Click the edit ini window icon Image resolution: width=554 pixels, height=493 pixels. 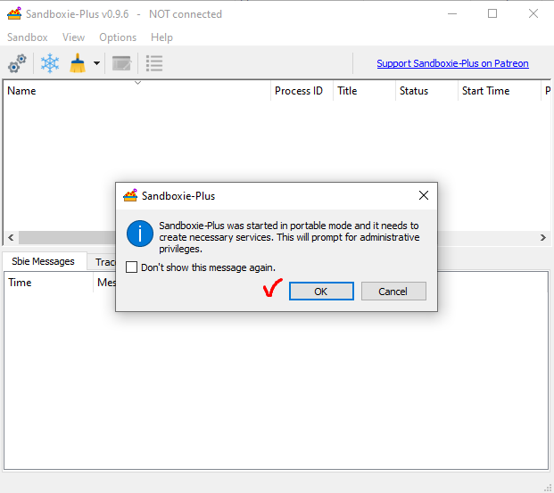[x=121, y=63]
